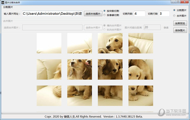190x120 pixels.
Task: Click bottom-left tile with cushion and tail
Action: click(49, 96)
